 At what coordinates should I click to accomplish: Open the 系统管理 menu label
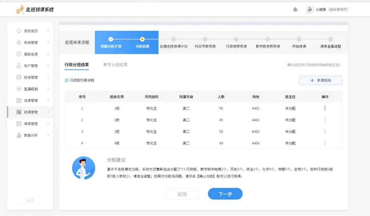(x=31, y=42)
